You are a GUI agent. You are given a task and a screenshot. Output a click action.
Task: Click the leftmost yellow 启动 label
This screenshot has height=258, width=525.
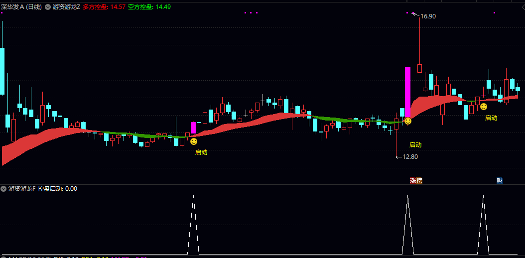201,152
